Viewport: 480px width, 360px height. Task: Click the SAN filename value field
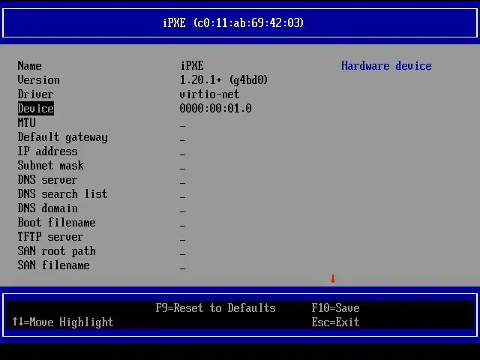[x=183, y=268]
